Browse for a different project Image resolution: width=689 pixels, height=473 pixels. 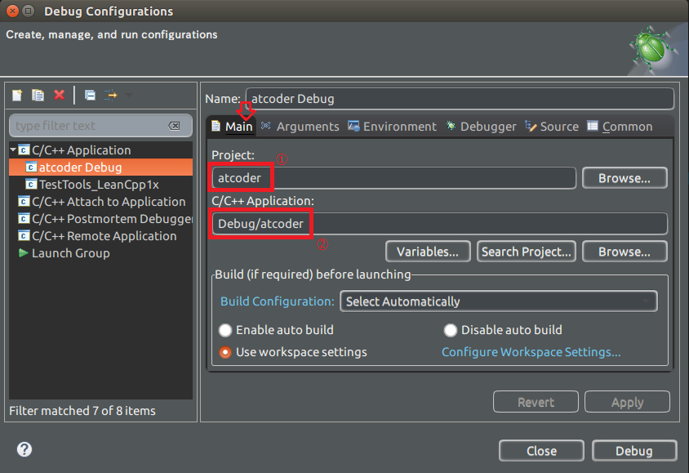click(x=625, y=177)
